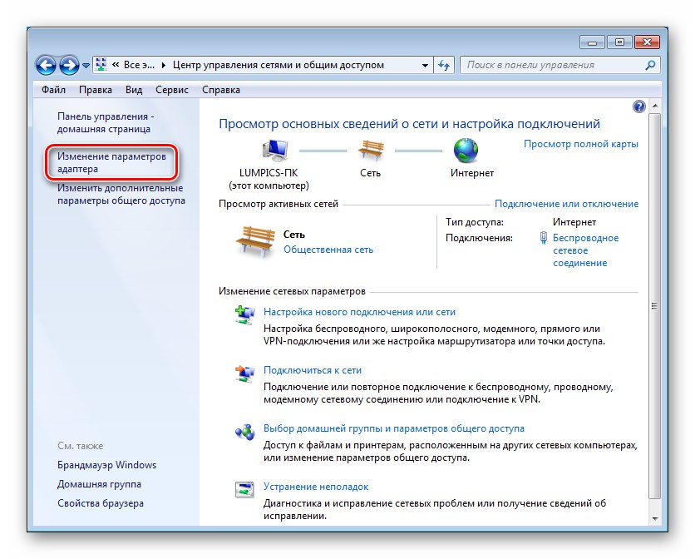
Task: Open the Общественная сеть link
Action: (328, 250)
